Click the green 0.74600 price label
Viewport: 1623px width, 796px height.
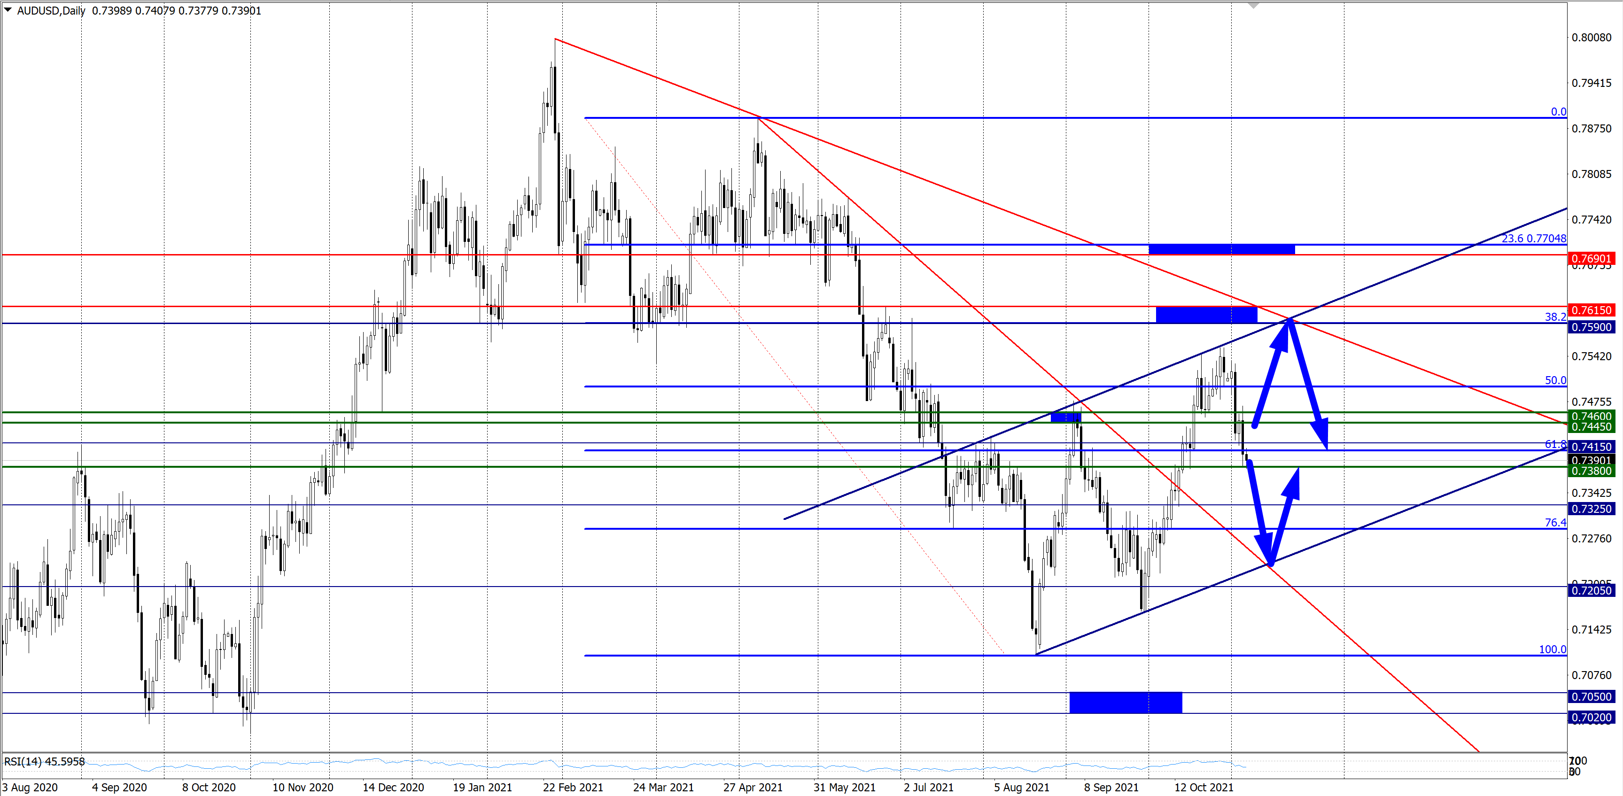[1591, 416]
